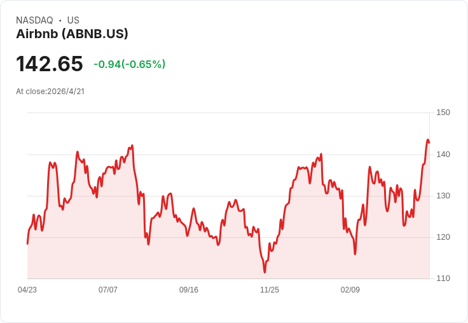
Task: Click the 130 y-axis label
Action: [443, 196]
